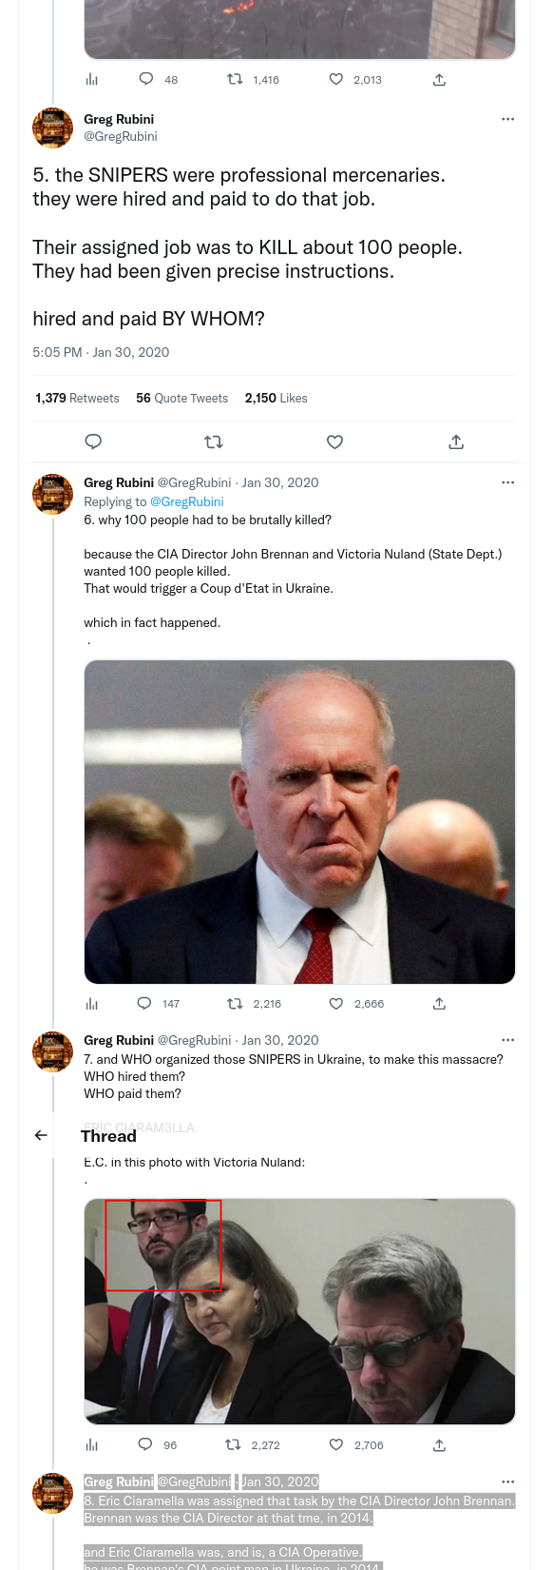
Task: Open the 1,379 Retweets list
Action: point(77,398)
